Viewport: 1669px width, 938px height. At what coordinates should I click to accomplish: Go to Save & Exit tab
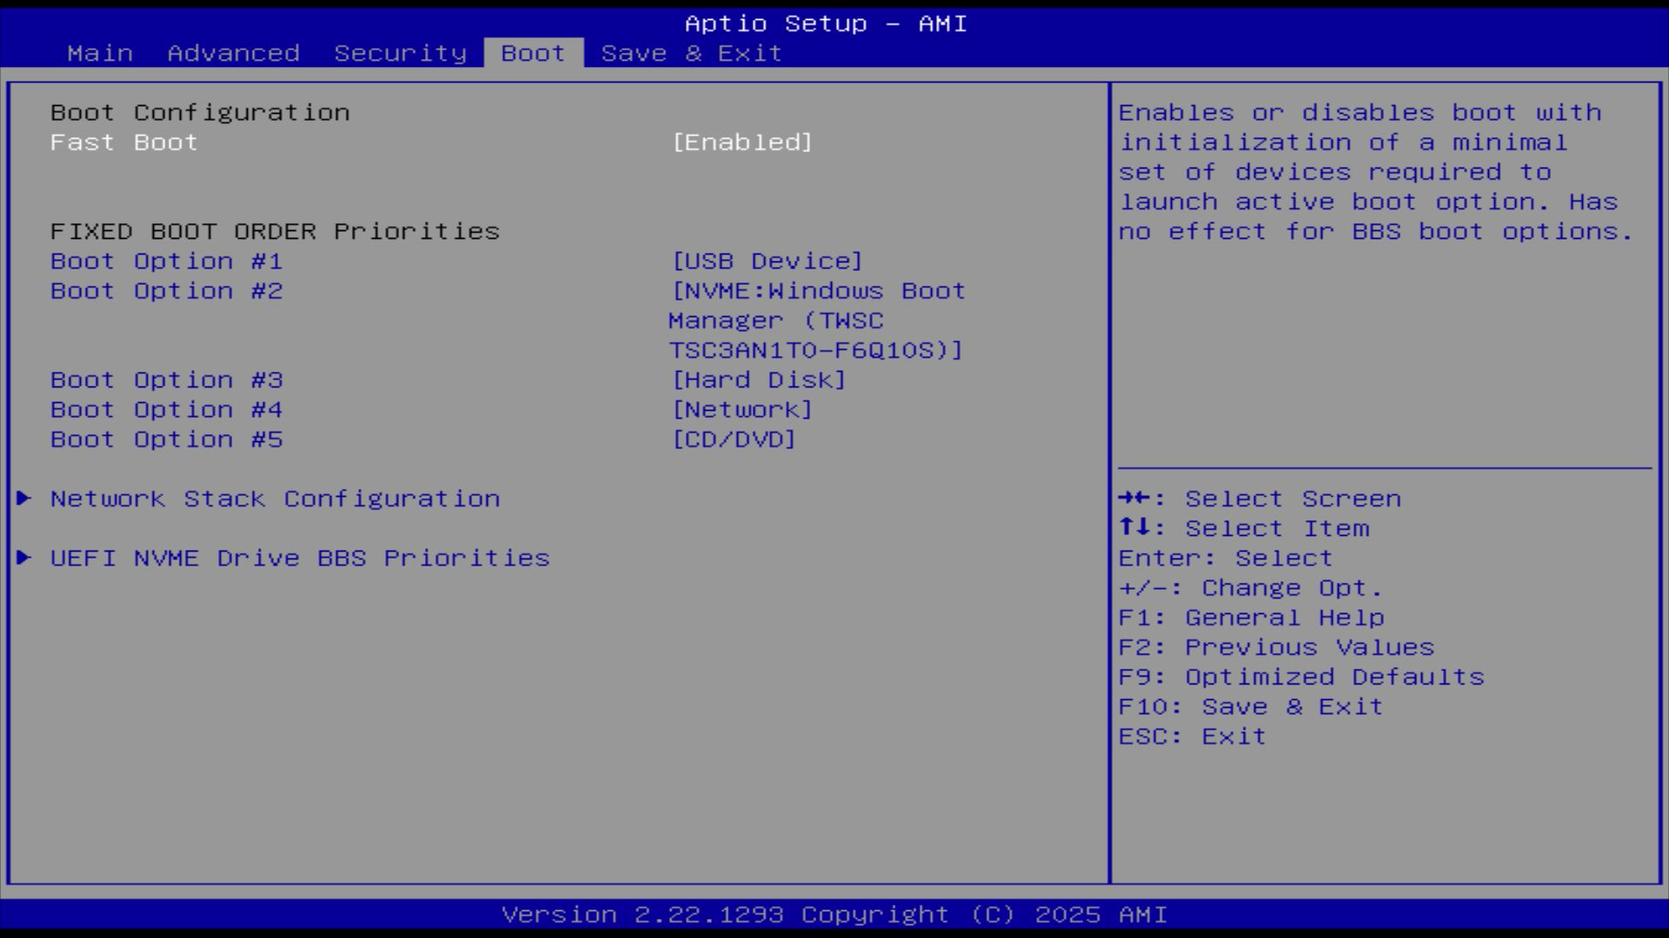[x=691, y=53]
